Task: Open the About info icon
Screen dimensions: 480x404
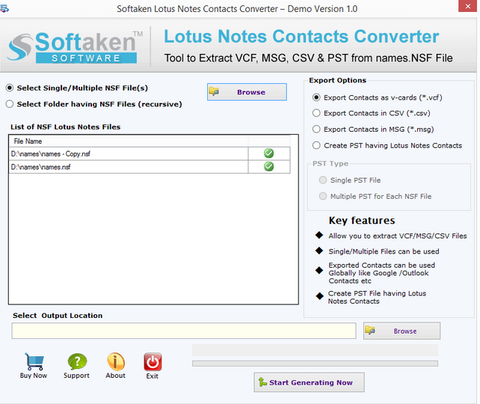Action: [116, 362]
